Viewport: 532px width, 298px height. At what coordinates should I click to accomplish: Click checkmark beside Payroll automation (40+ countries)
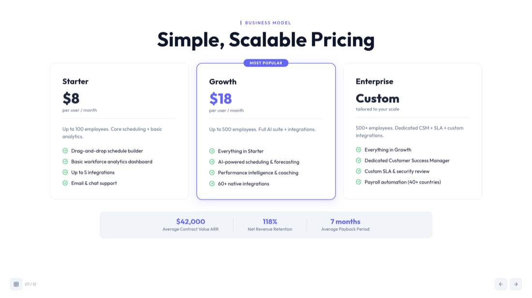click(x=359, y=182)
